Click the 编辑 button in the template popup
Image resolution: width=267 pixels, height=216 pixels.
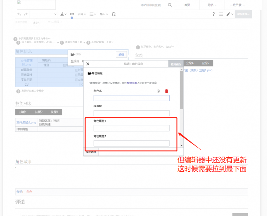(x=121, y=54)
